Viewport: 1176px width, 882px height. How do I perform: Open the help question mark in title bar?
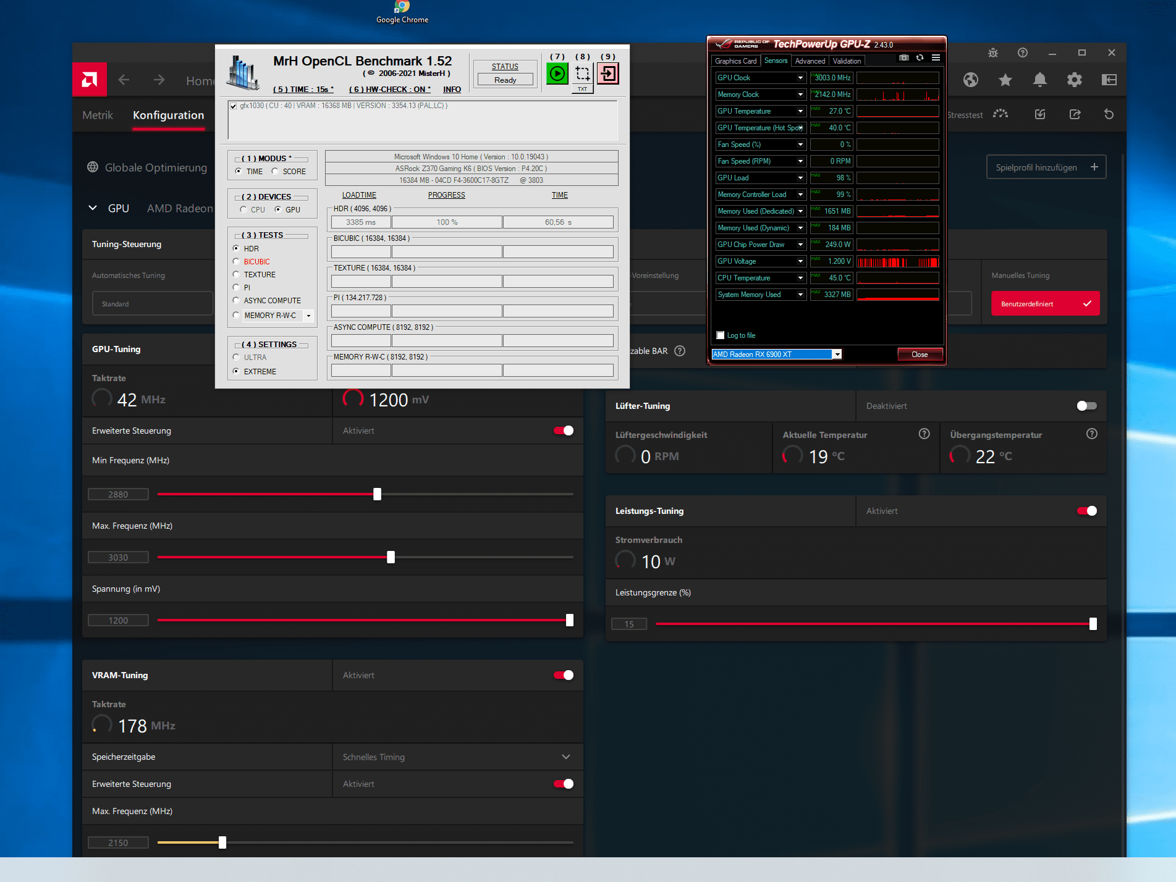tap(1023, 53)
